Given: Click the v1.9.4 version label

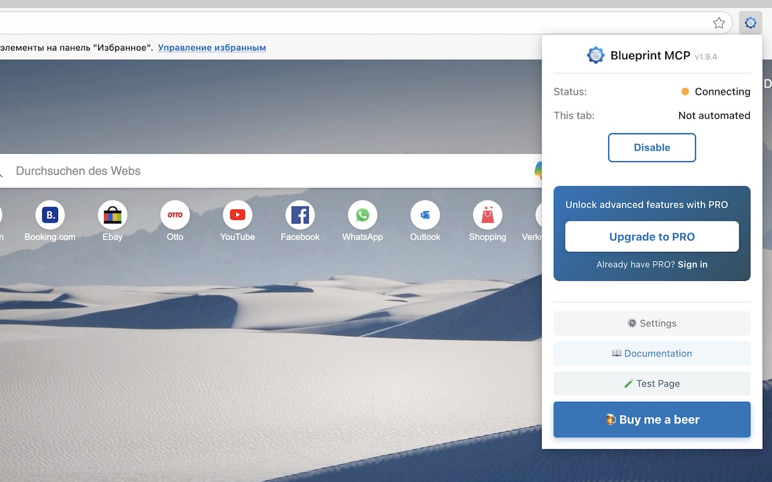Looking at the screenshot, I should (x=706, y=57).
